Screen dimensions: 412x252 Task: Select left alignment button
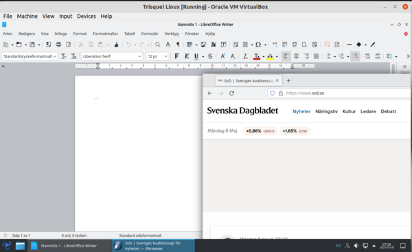click(286, 56)
